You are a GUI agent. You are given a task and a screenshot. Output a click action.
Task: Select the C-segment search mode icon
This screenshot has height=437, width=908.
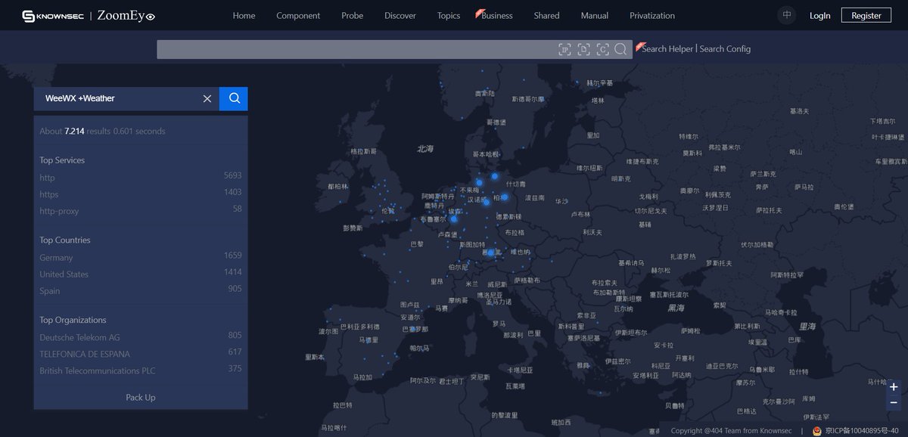[x=602, y=49]
